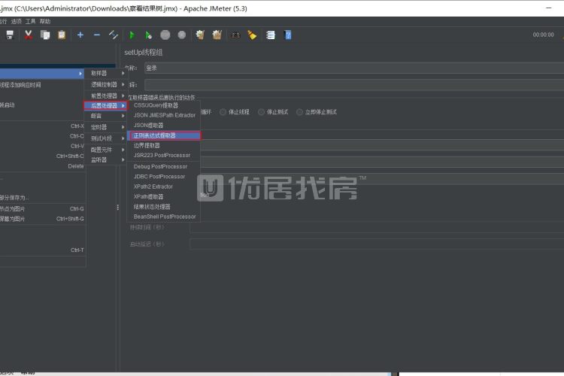
Task: Click context menu row with Delete shortcut
Action: (x=42, y=166)
